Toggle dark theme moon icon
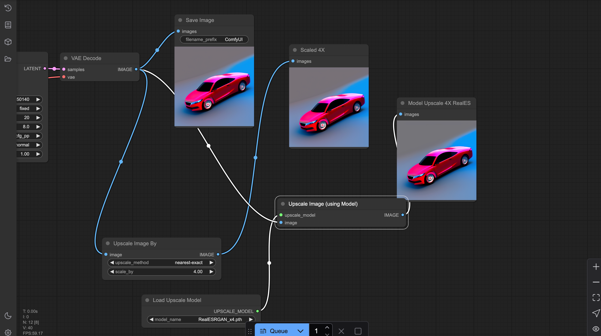The width and height of the screenshot is (601, 336). (8, 316)
